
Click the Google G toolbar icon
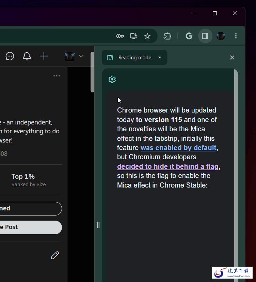coord(189,36)
